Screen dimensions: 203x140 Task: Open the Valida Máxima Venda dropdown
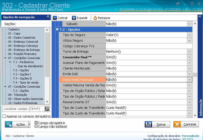pyautogui.click(x=189, y=85)
